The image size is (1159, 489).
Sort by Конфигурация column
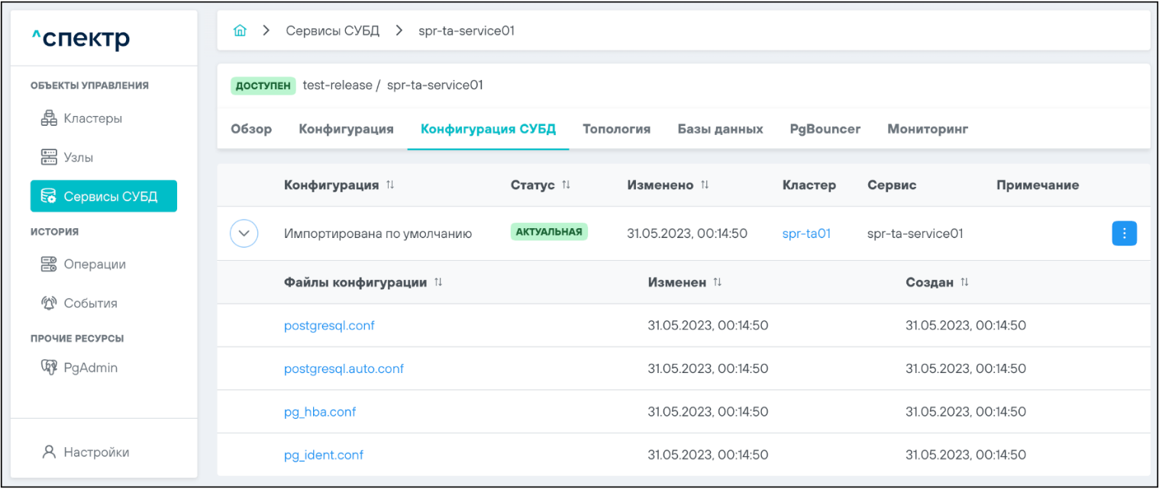pyautogui.click(x=390, y=185)
